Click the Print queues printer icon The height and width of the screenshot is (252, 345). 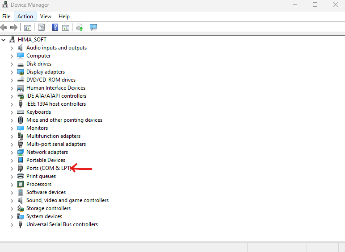[x=21, y=176]
